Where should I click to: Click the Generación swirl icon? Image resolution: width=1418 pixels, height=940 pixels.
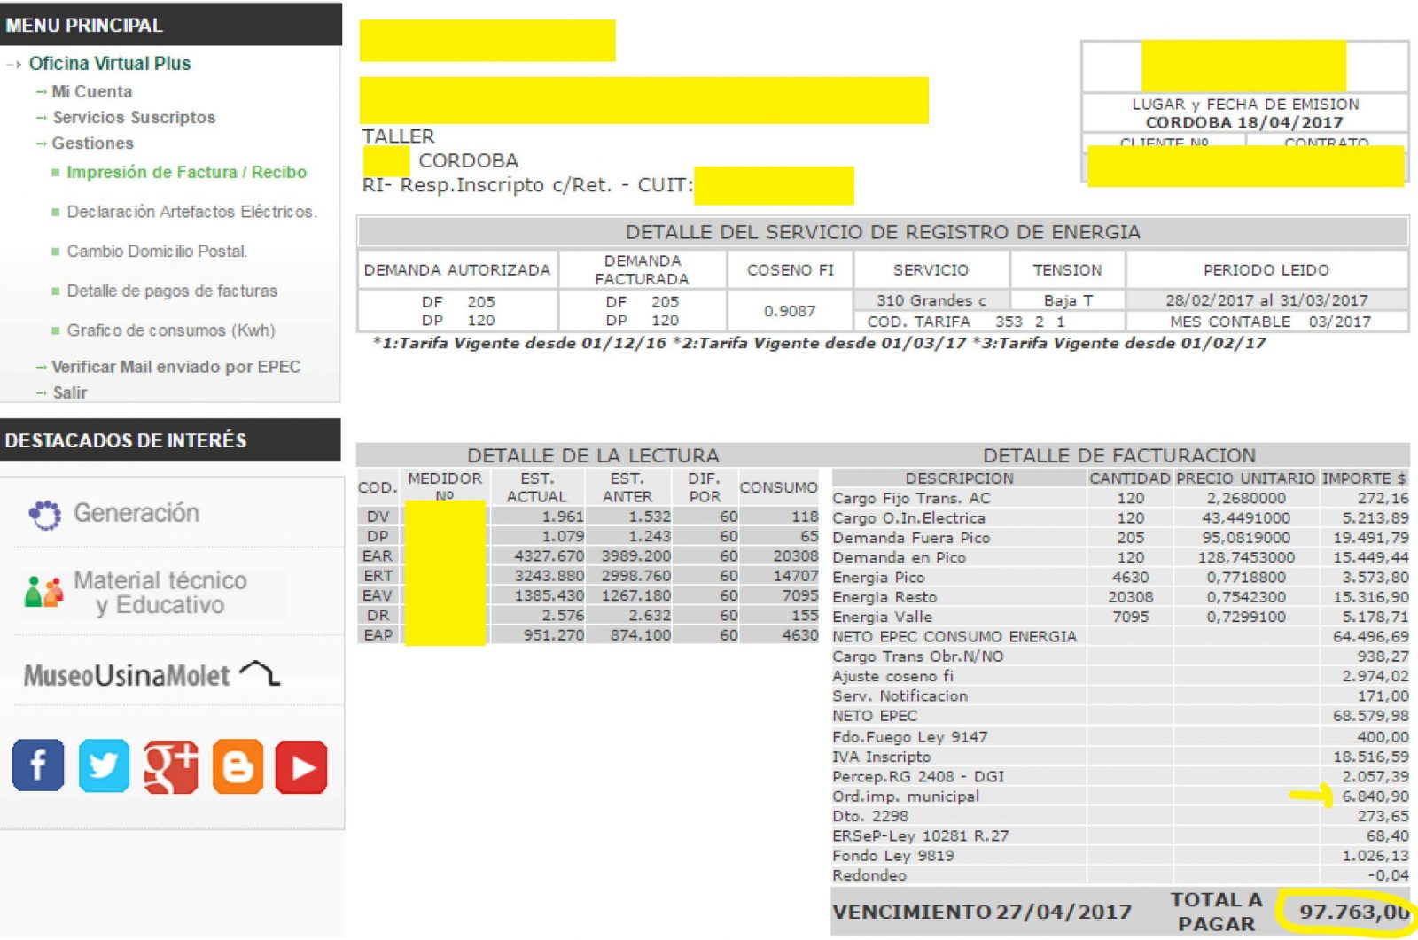pos(44,514)
